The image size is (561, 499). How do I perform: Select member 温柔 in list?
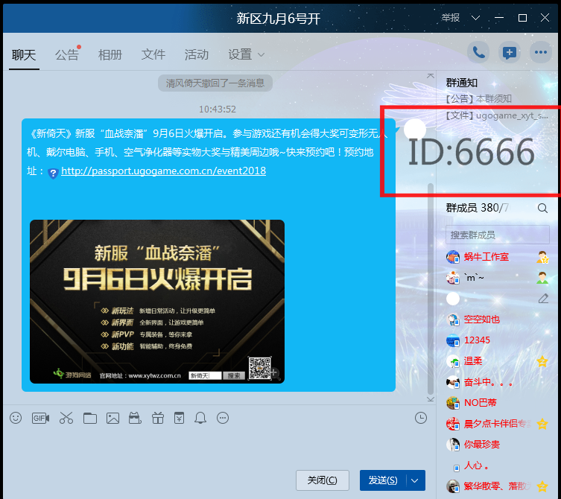473,361
